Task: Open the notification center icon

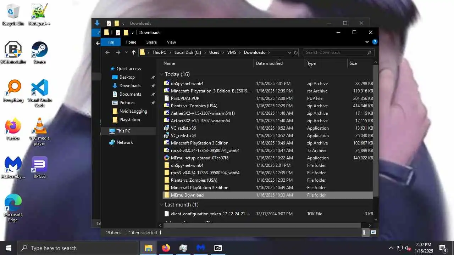Action: pos(443,248)
